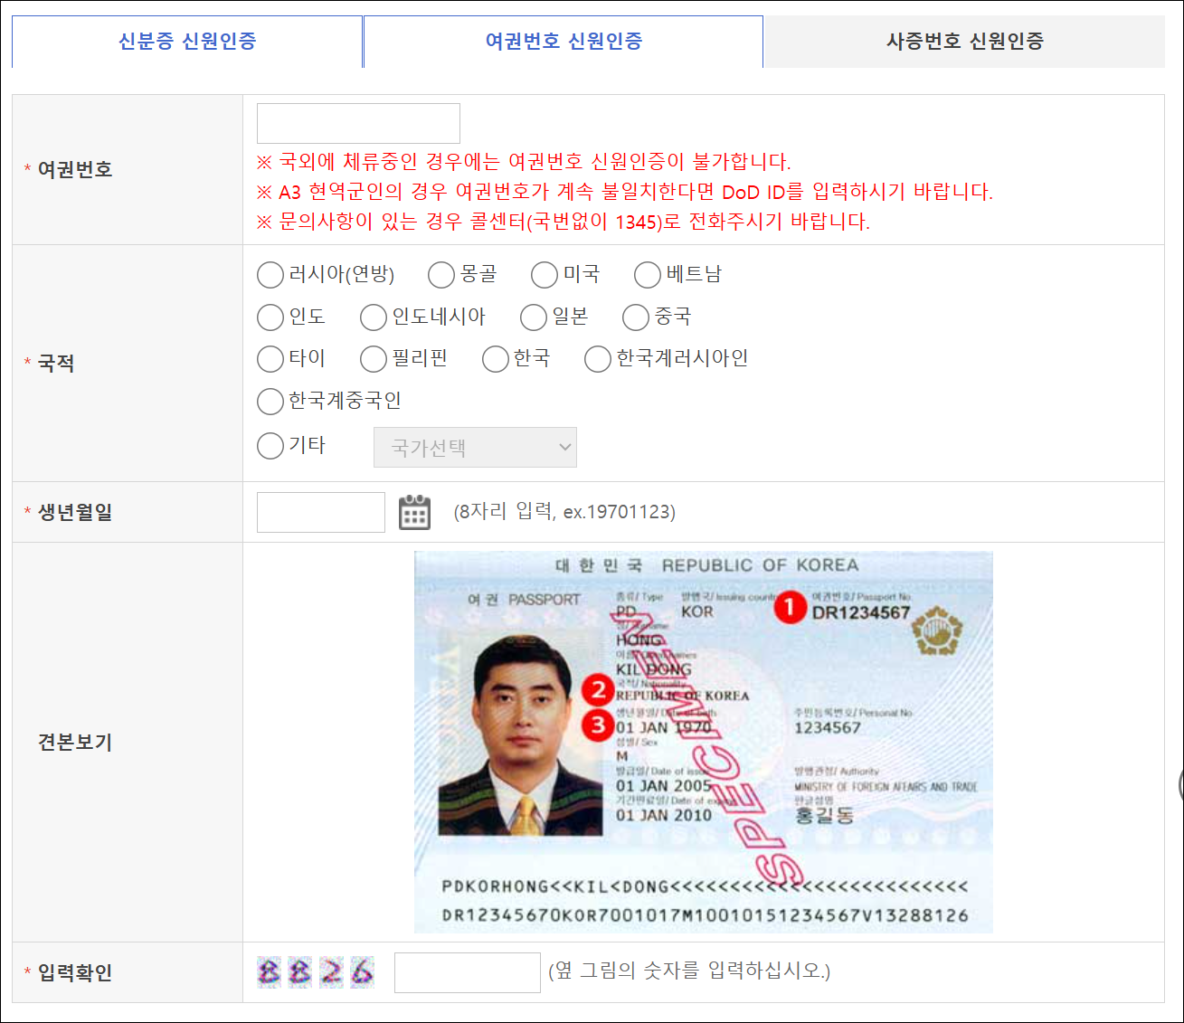The height and width of the screenshot is (1023, 1184).
Task: Open the birthdate calendar picker icon
Action: point(414,512)
